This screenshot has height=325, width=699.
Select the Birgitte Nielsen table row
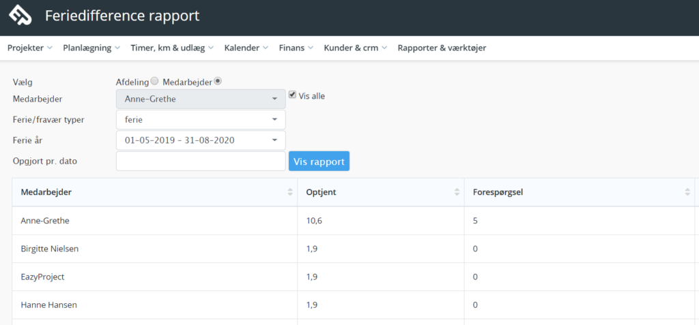pos(353,249)
